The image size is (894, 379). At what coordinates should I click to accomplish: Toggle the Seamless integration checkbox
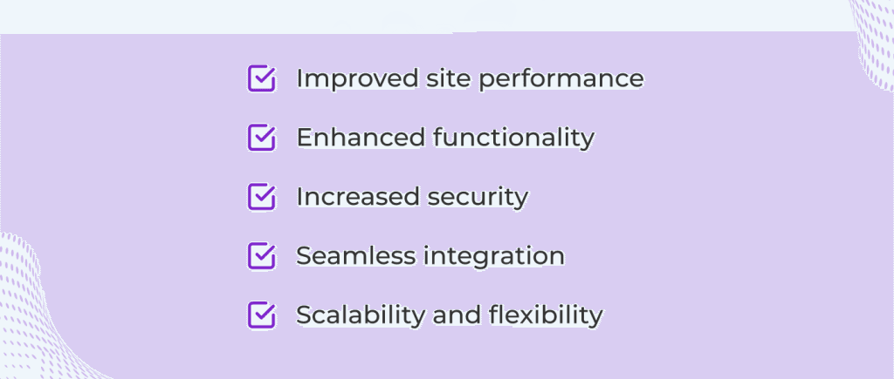tap(262, 255)
